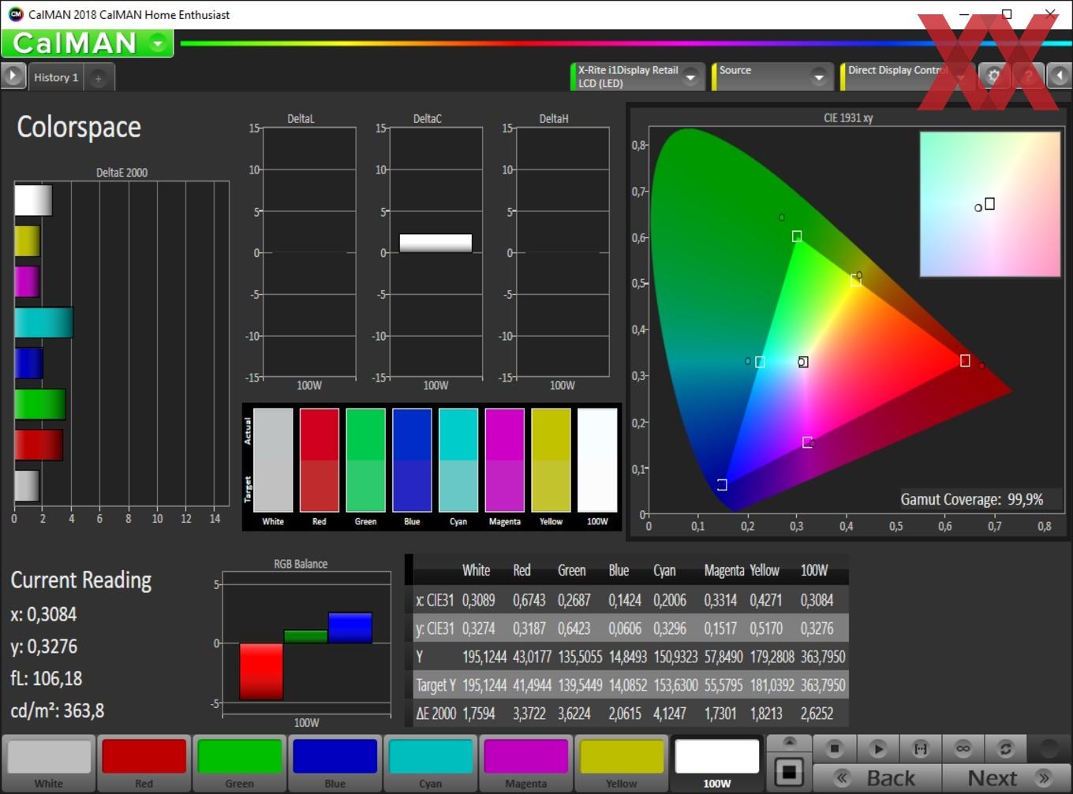Screen dimensions: 1073x794
Task: Open the Source dropdown
Action: 772,76
